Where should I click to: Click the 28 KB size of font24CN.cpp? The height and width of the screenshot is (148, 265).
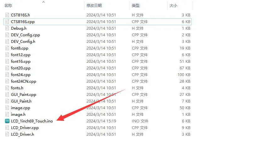[x=185, y=81]
